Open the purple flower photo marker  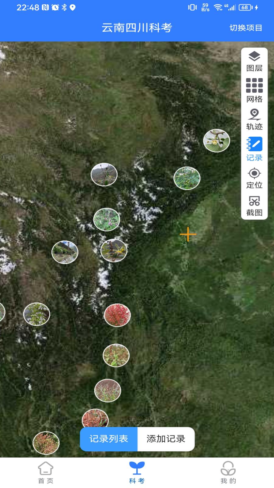click(107, 219)
